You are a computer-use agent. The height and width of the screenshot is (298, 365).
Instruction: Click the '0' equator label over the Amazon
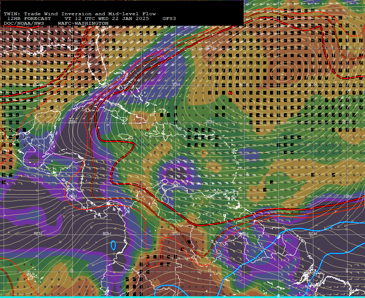(x=210, y=271)
